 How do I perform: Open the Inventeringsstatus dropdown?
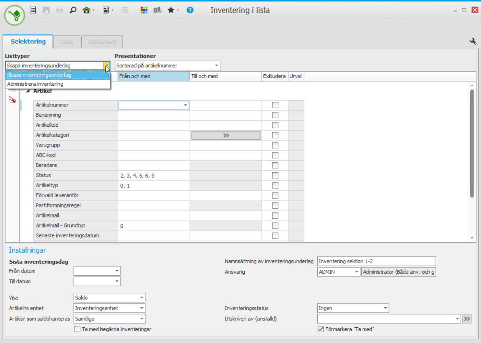(385, 308)
